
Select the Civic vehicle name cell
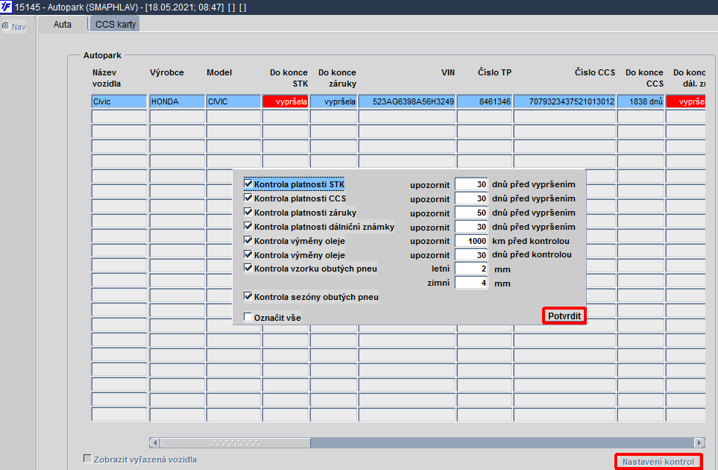[119, 101]
